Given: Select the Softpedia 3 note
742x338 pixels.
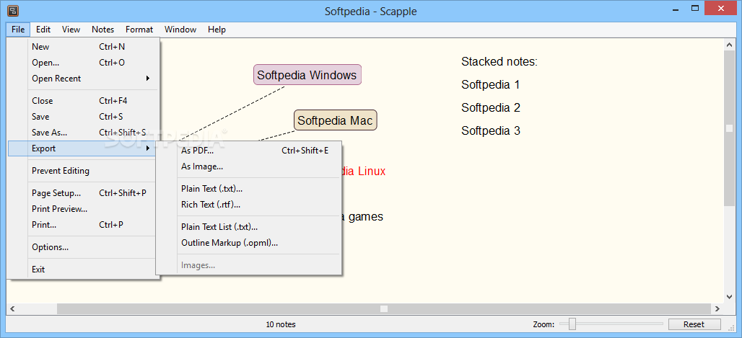Looking at the screenshot, I should click(491, 130).
